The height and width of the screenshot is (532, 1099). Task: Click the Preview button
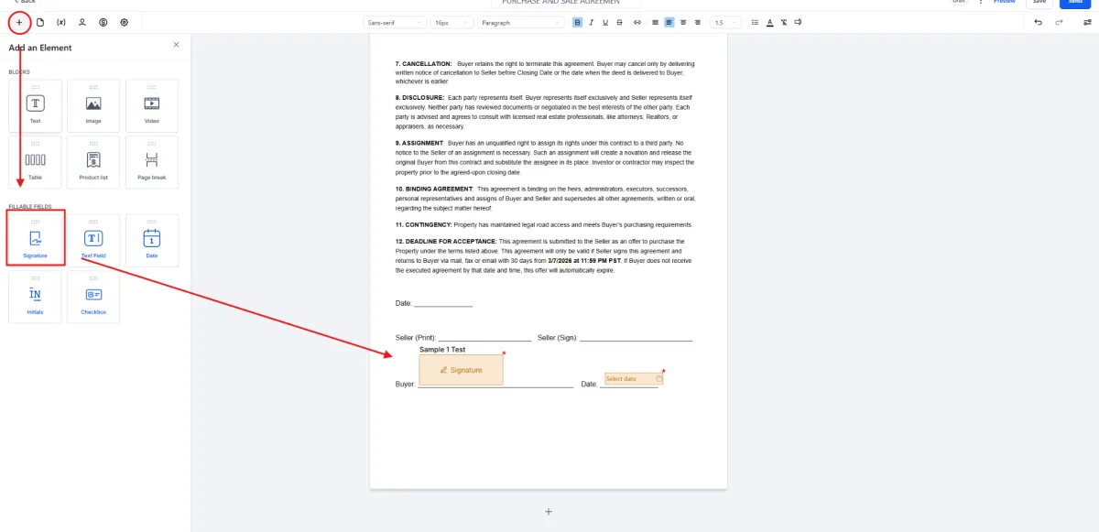coord(1005,3)
